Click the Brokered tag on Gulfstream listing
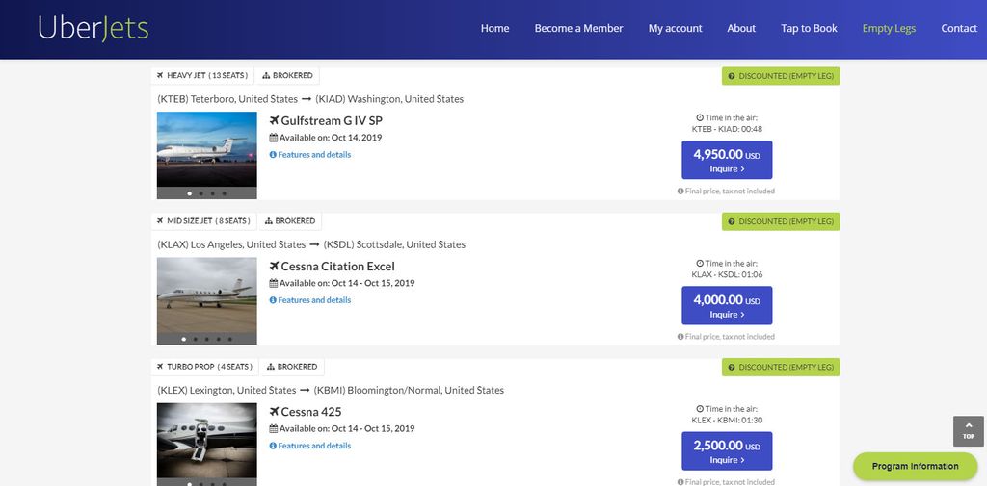Screen dimensions: 987x486 click(287, 75)
